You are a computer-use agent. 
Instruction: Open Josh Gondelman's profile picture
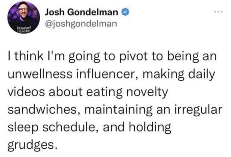click(24, 18)
